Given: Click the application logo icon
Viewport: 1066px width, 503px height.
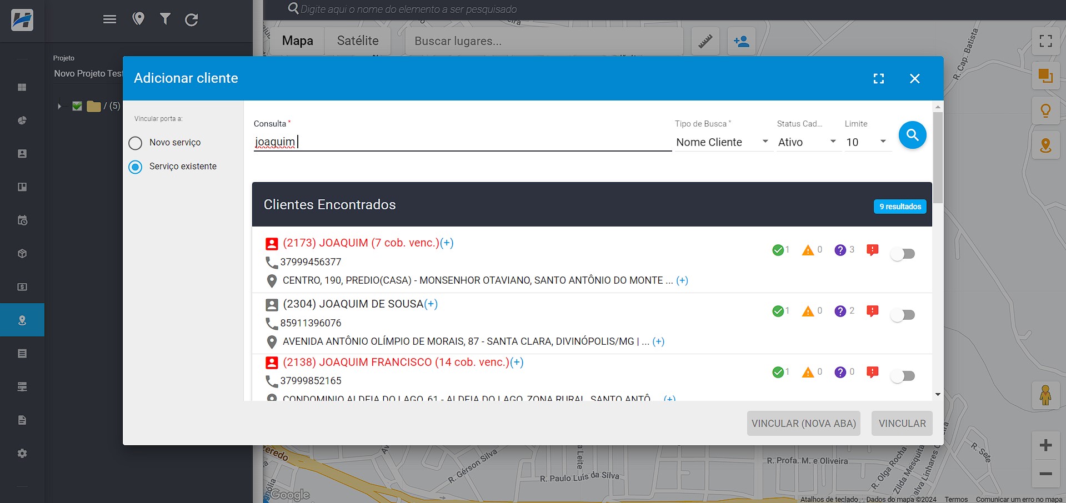Looking at the screenshot, I should (22, 20).
